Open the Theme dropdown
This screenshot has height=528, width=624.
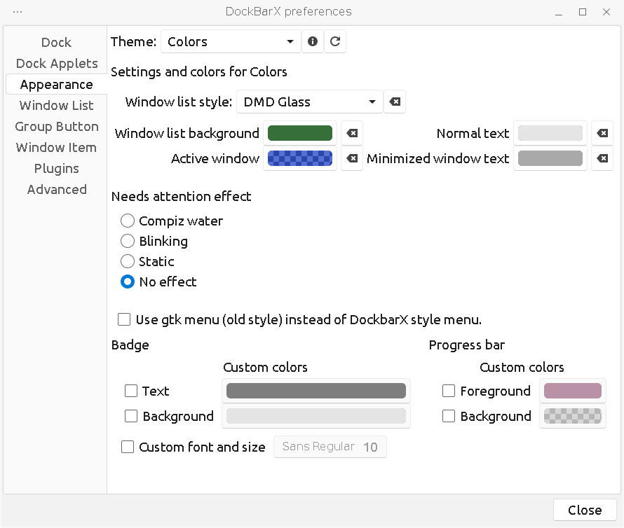231,42
